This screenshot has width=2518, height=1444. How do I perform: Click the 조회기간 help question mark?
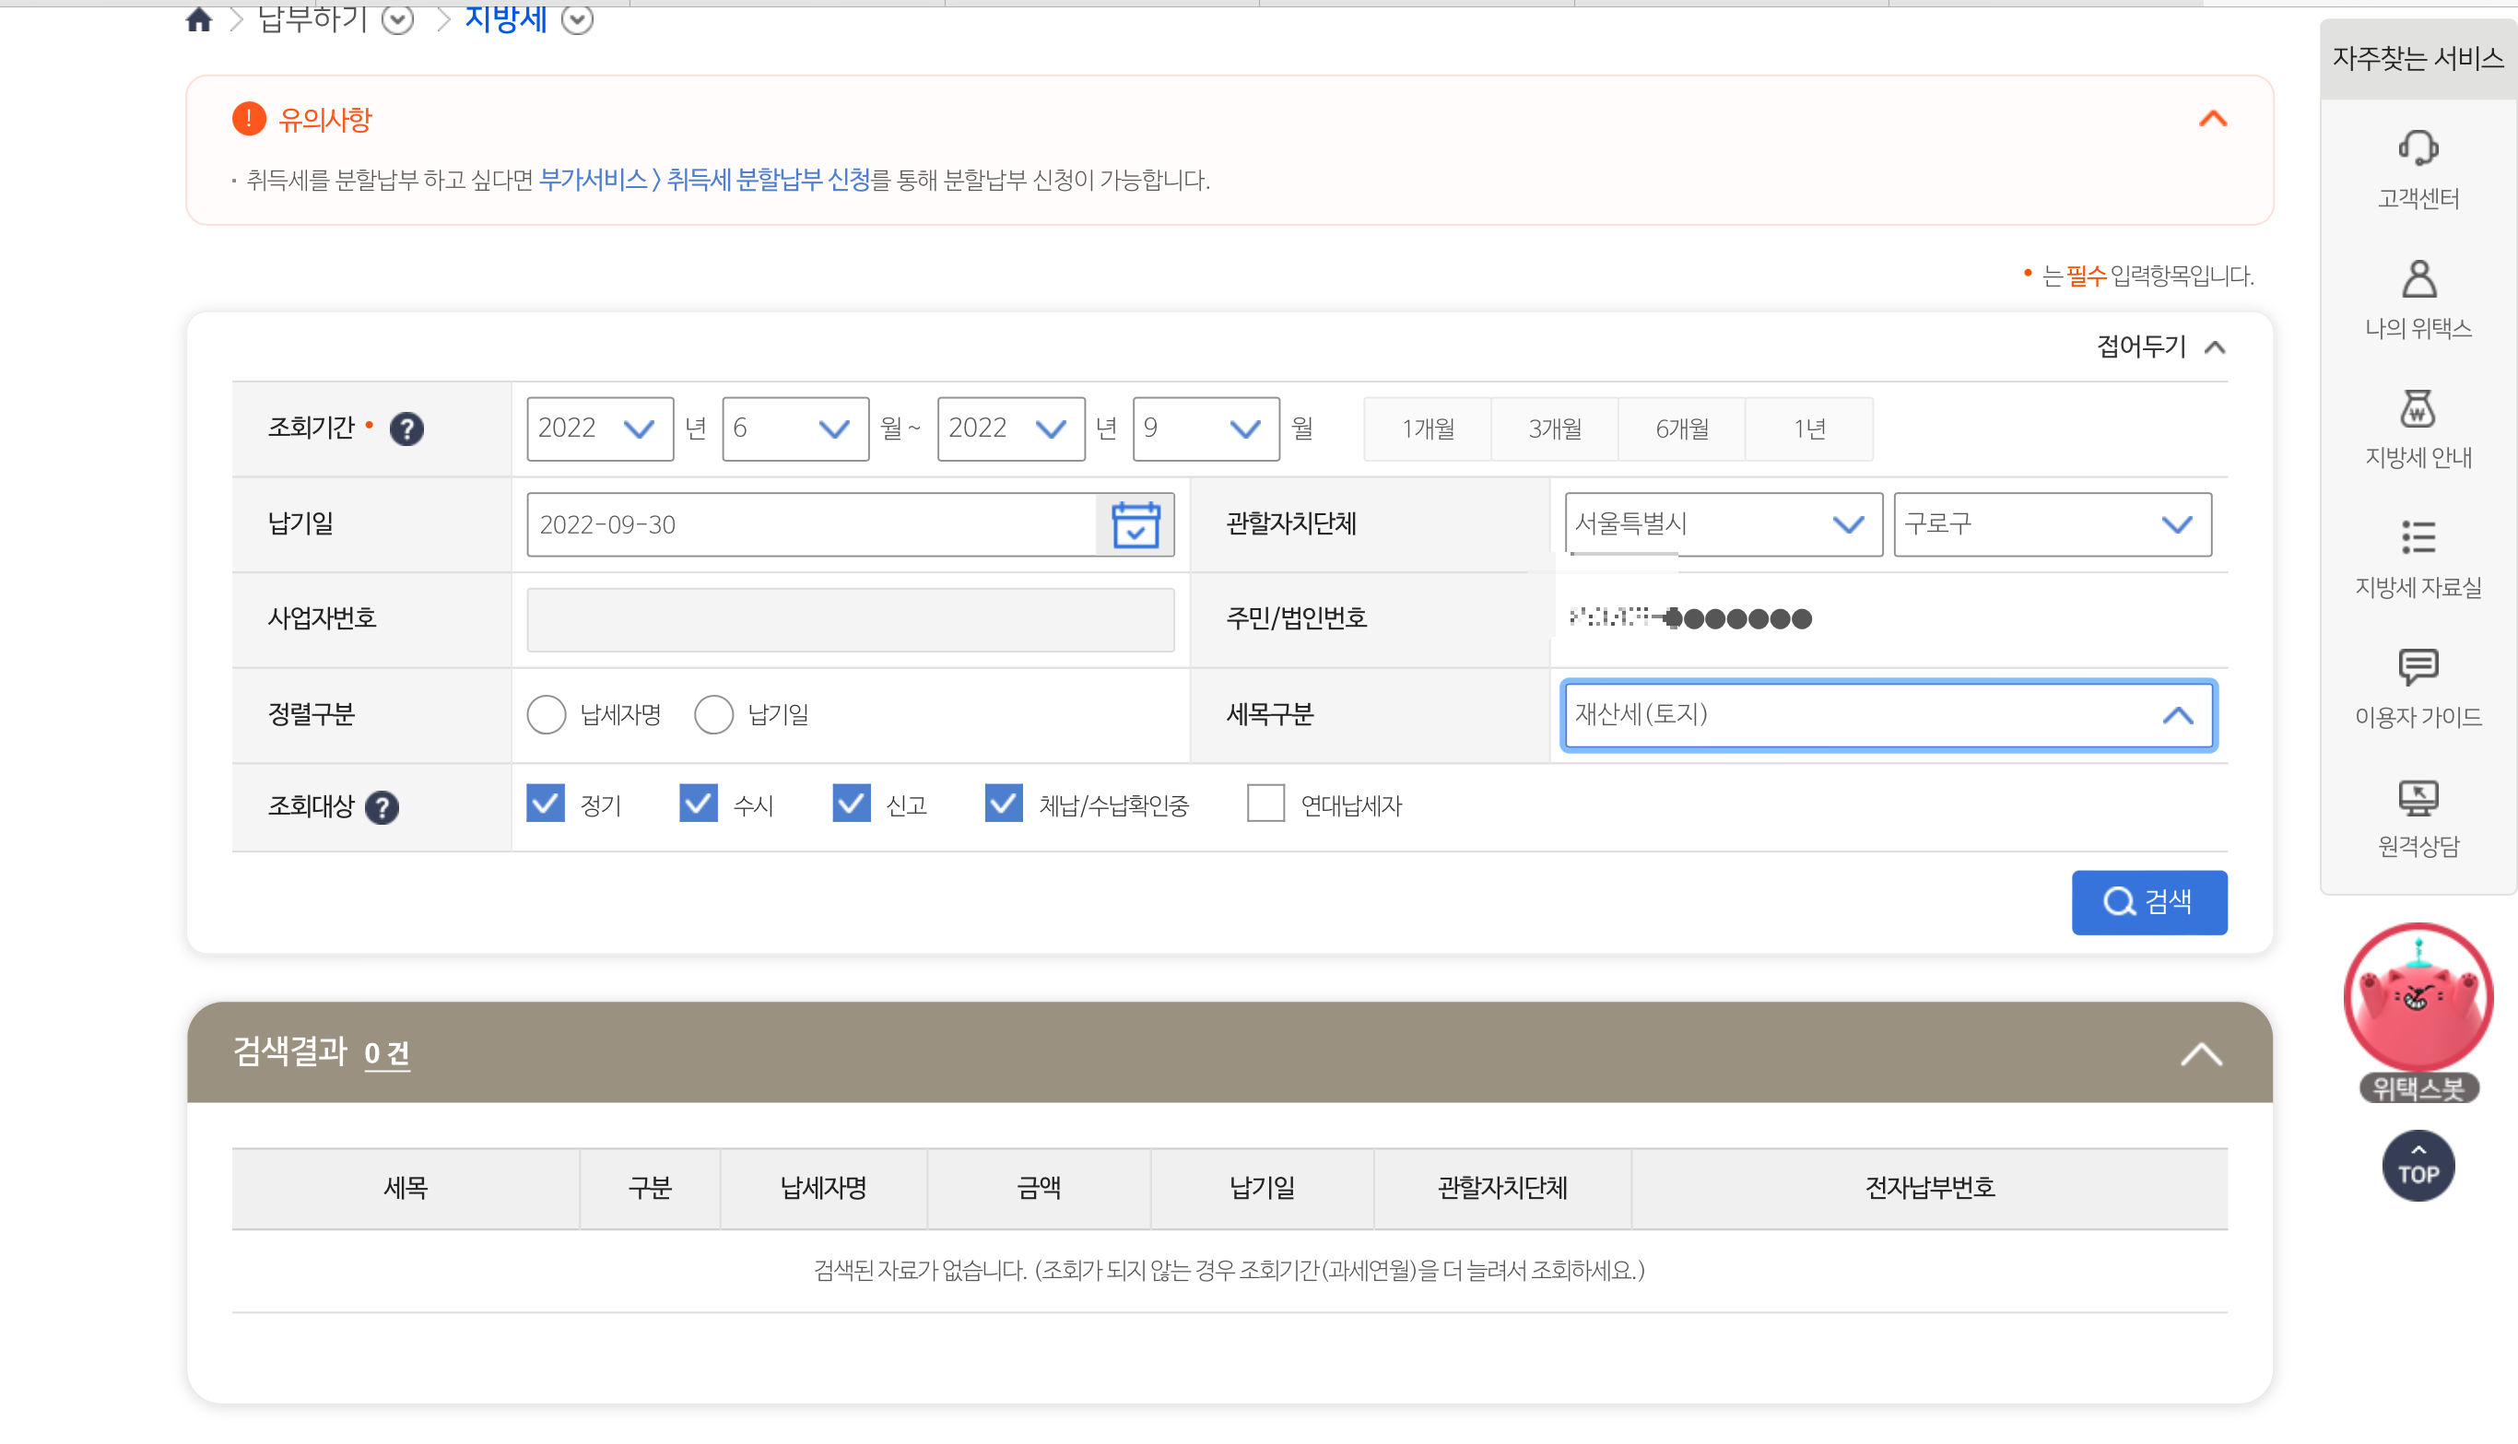point(406,429)
